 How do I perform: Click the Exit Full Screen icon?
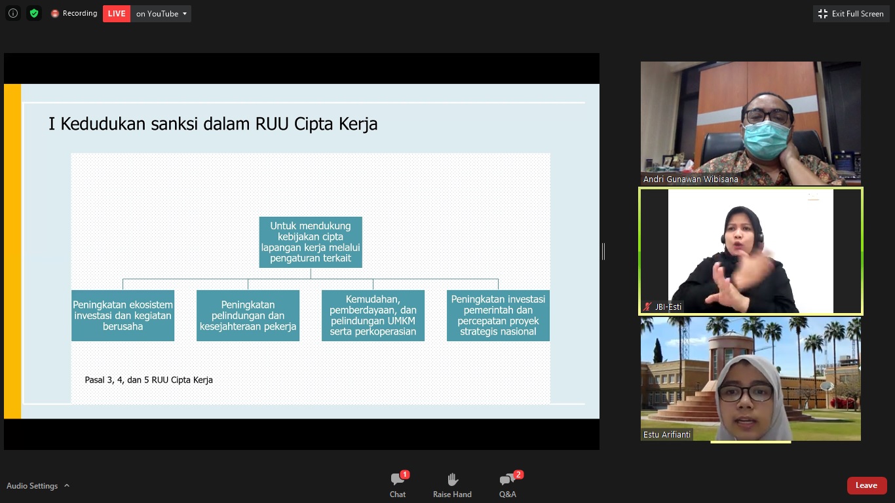pos(823,14)
